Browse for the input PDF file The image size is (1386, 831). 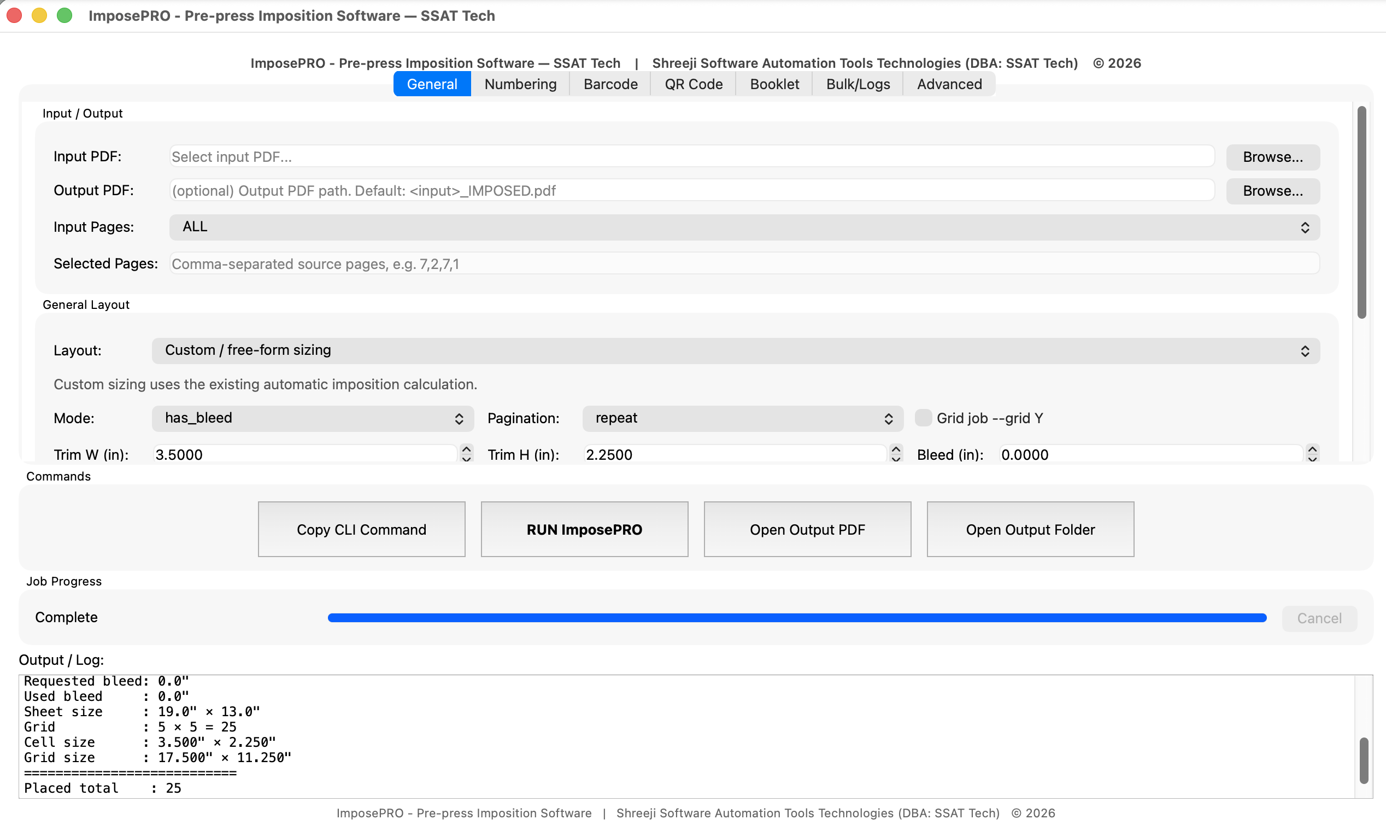click(x=1272, y=157)
